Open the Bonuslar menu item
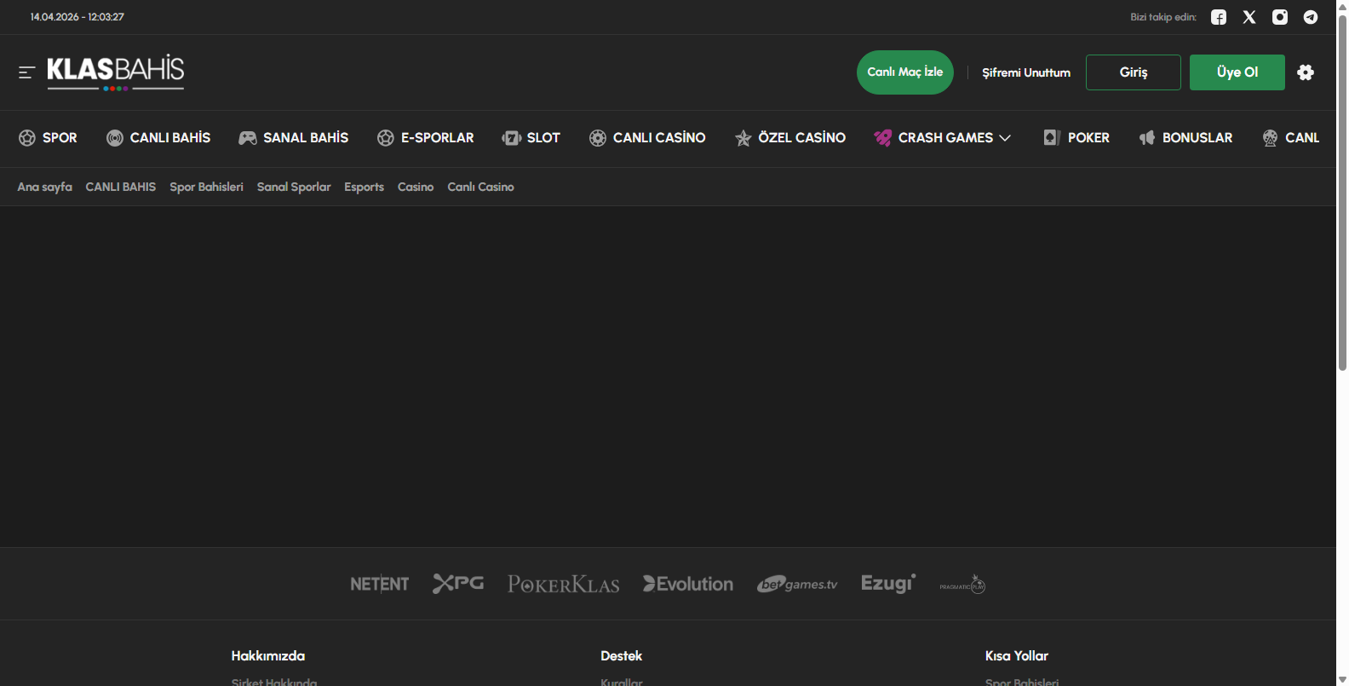Viewport: 1349px width, 686px height. pyautogui.click(x=1185, y=138)
